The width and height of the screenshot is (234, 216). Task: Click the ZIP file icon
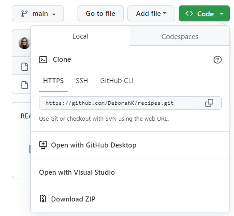point(43,198)
